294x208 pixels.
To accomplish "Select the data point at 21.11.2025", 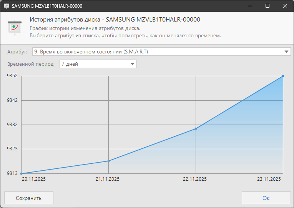I will [x=109, y=161].
